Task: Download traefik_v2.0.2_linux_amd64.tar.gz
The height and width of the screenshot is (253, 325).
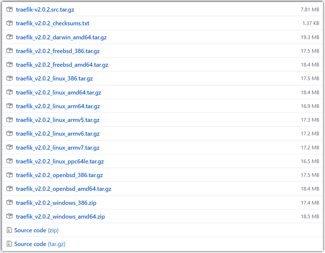Action: (x=59, y=93)
